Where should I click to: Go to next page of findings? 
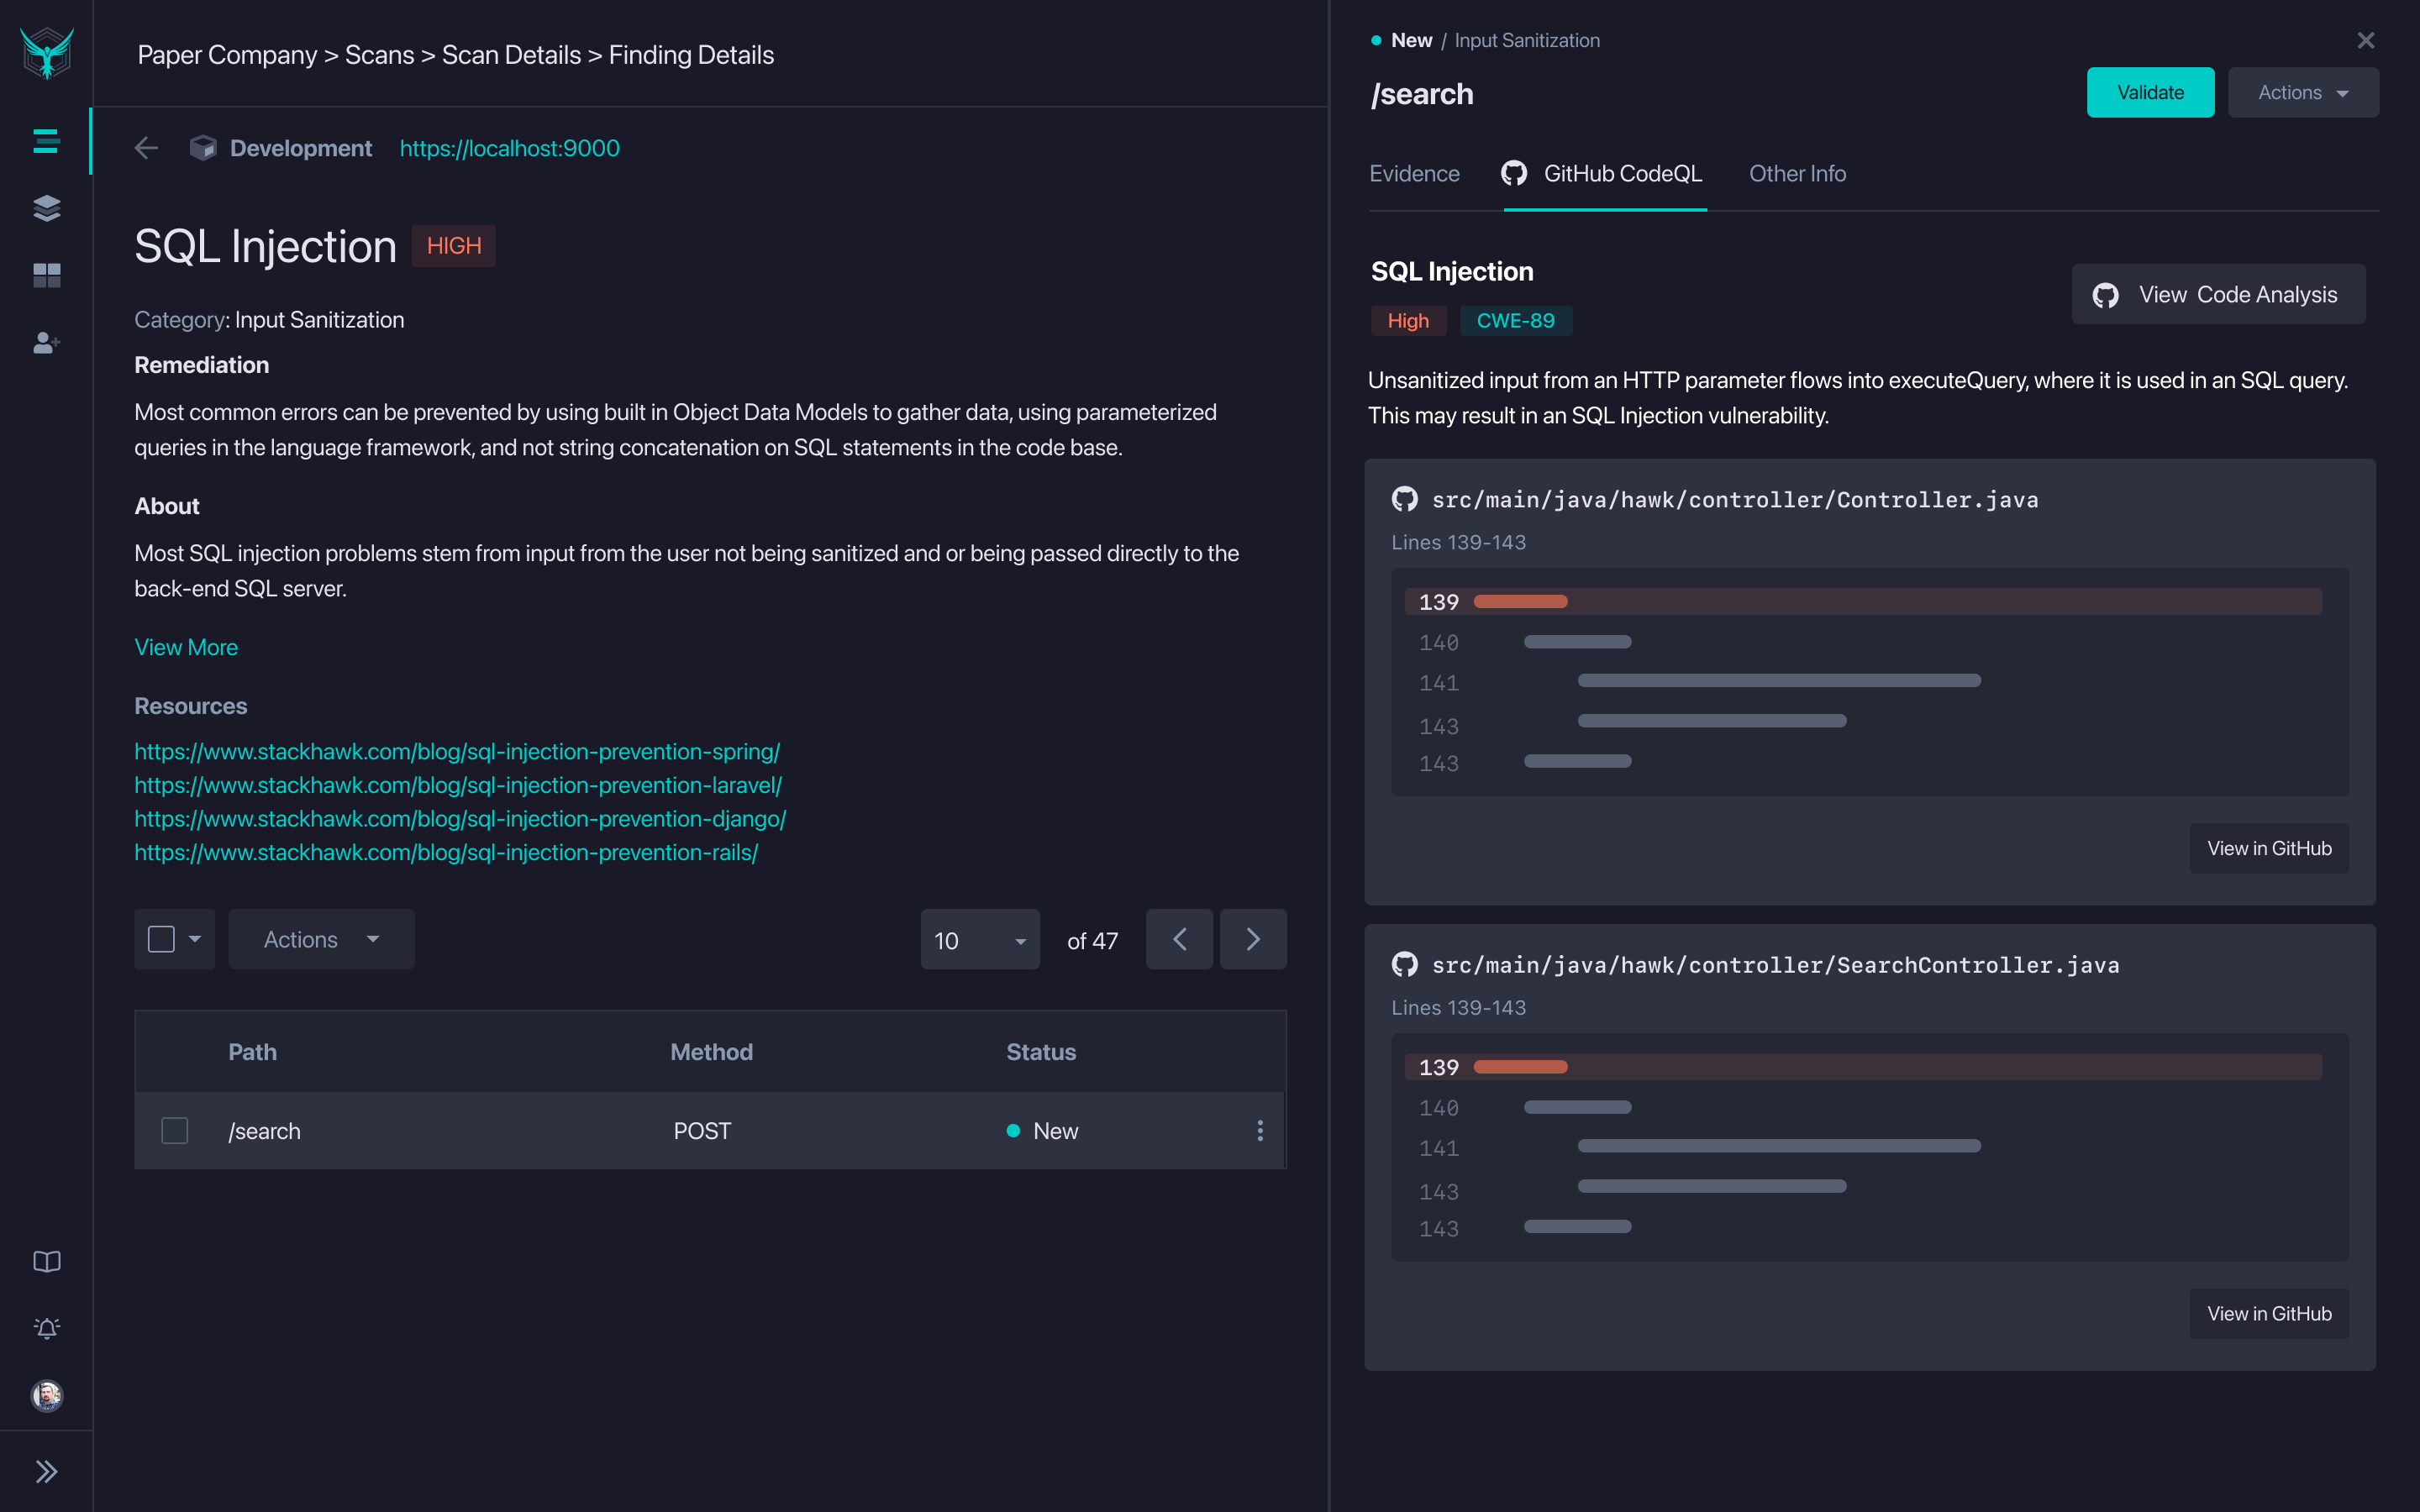pos(1253,939)
